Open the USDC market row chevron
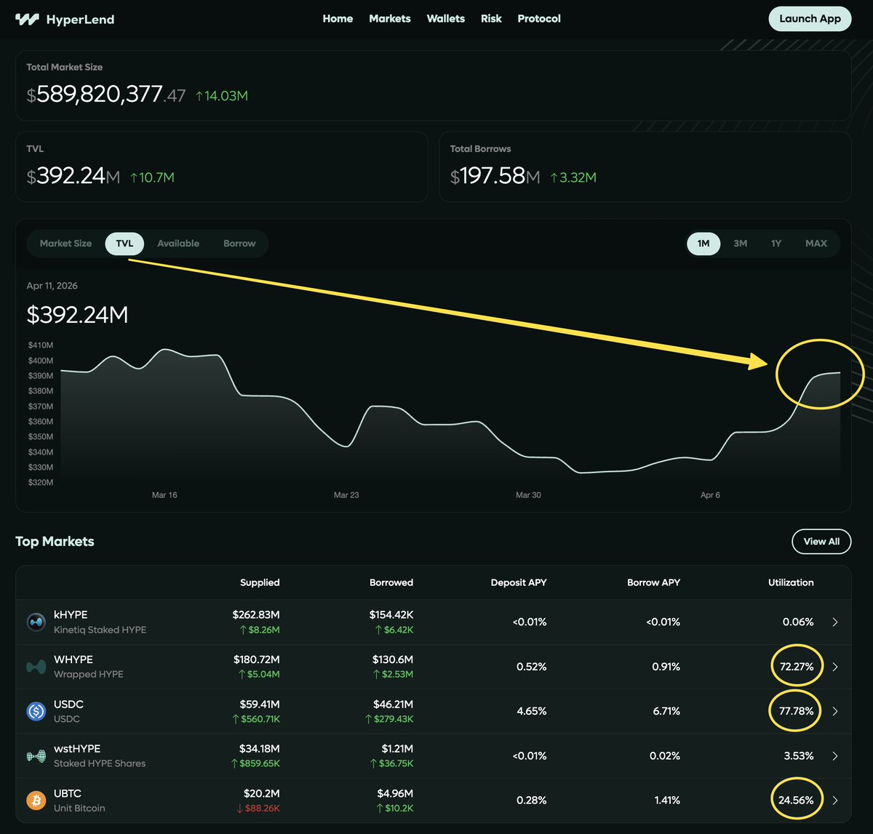This screenshot has width=873, height=834. pyautogui.click(x=835, y=711)
